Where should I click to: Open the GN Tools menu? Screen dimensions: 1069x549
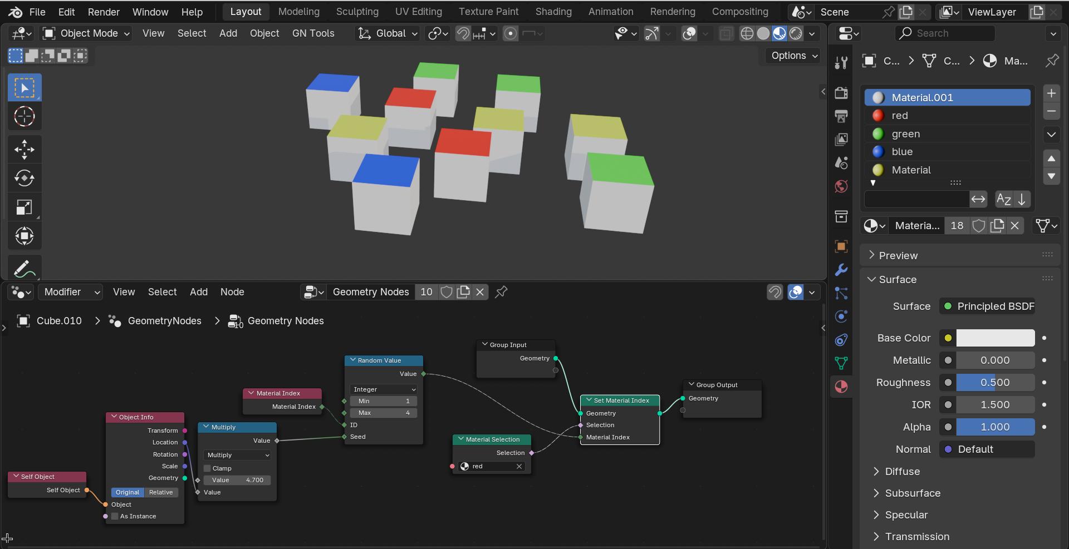313,33
